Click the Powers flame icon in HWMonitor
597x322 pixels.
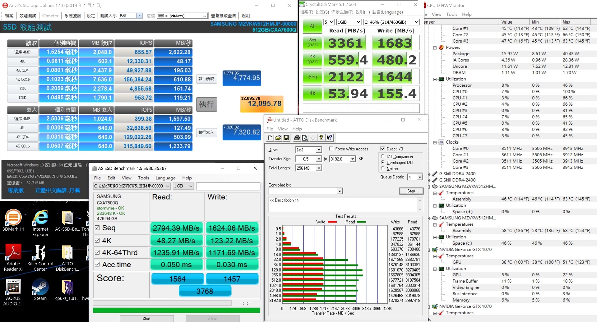(441, 48)
